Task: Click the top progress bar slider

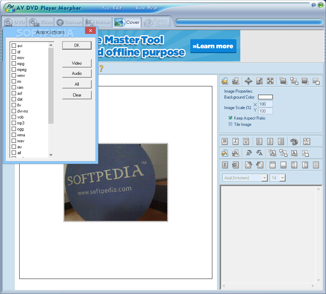Action: [x=249, y=22]
